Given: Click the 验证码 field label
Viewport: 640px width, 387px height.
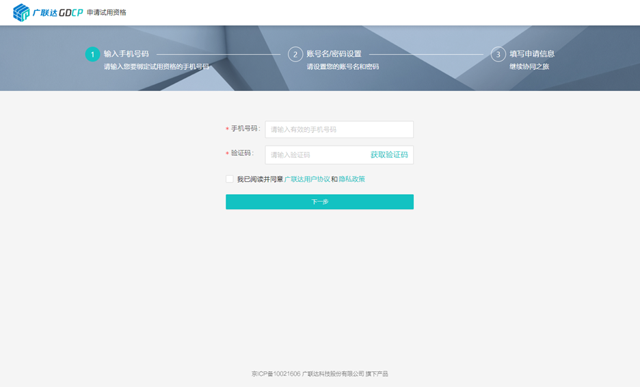Looking at the screenshot, I should pos(242,153).
